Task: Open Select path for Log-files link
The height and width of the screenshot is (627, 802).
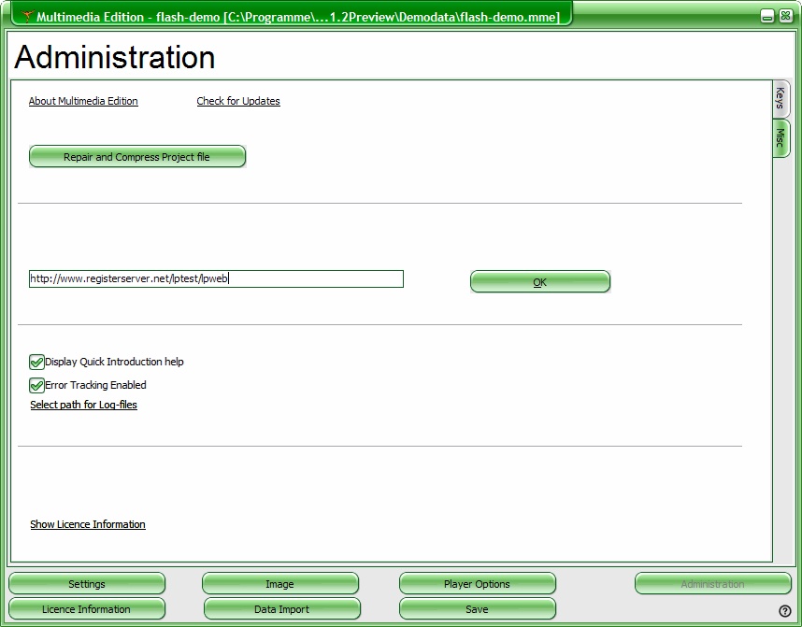Action: (83, 405)
